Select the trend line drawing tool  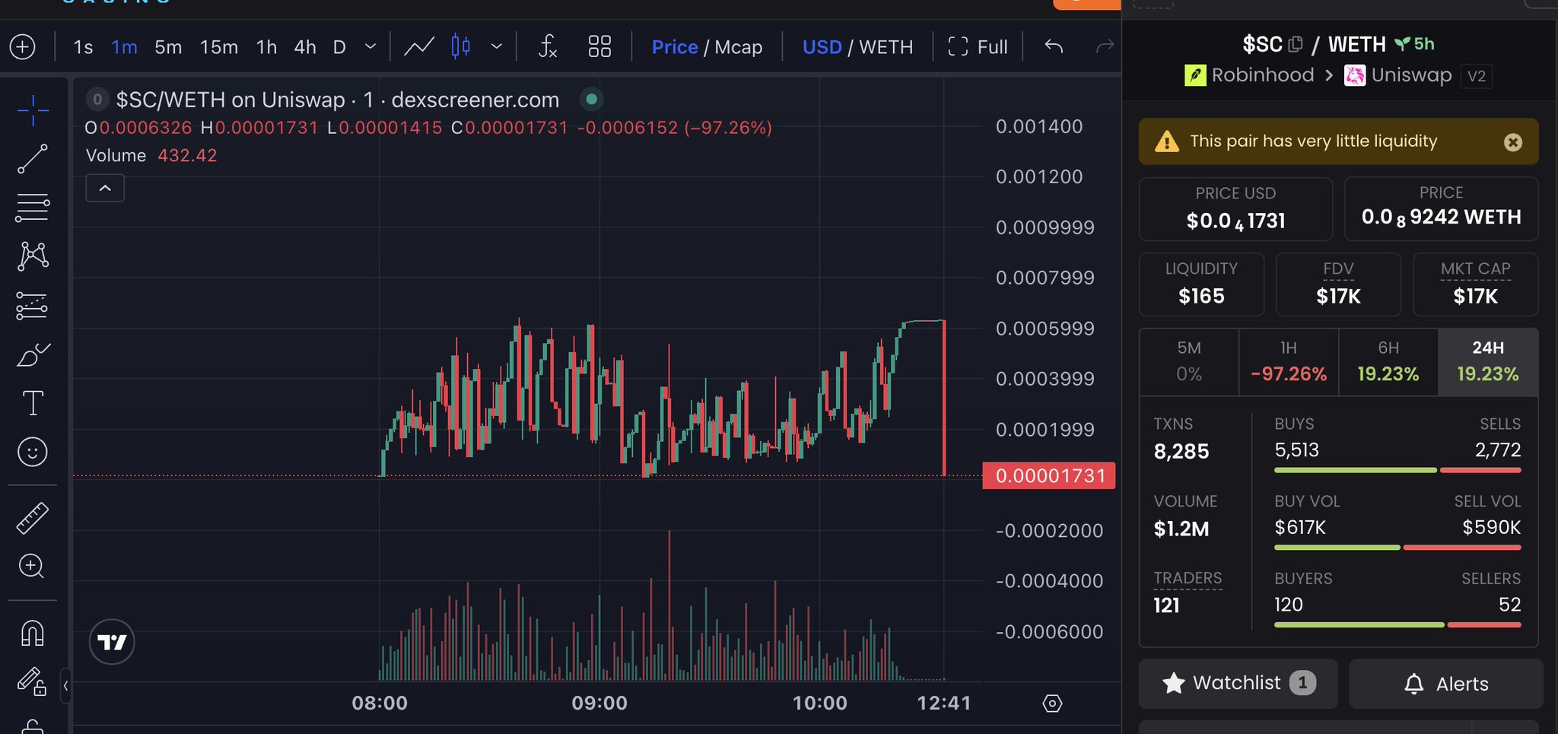[x=33, y=159]
